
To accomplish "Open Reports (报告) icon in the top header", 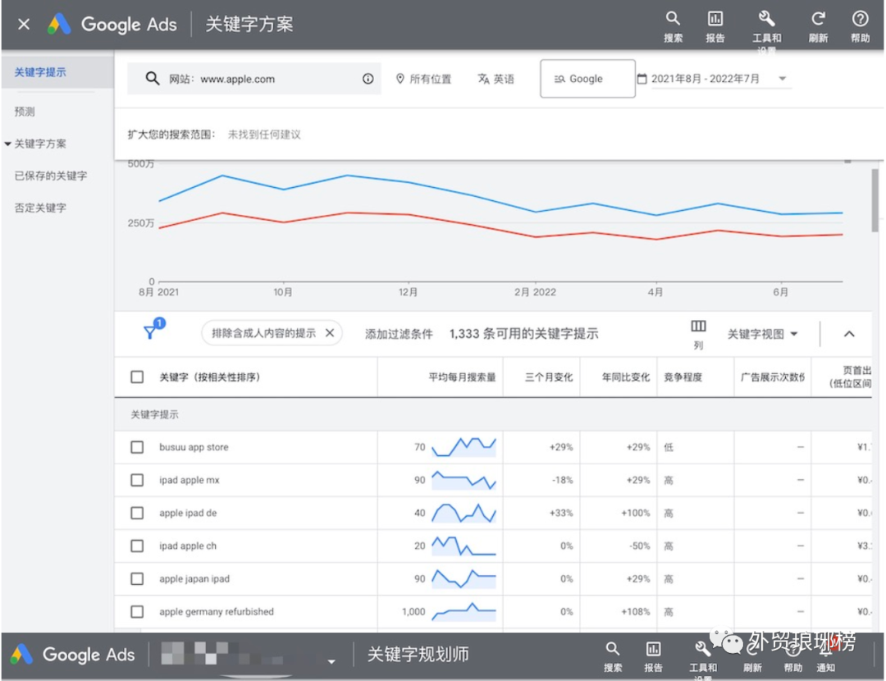I will click(x=715, y=19).
